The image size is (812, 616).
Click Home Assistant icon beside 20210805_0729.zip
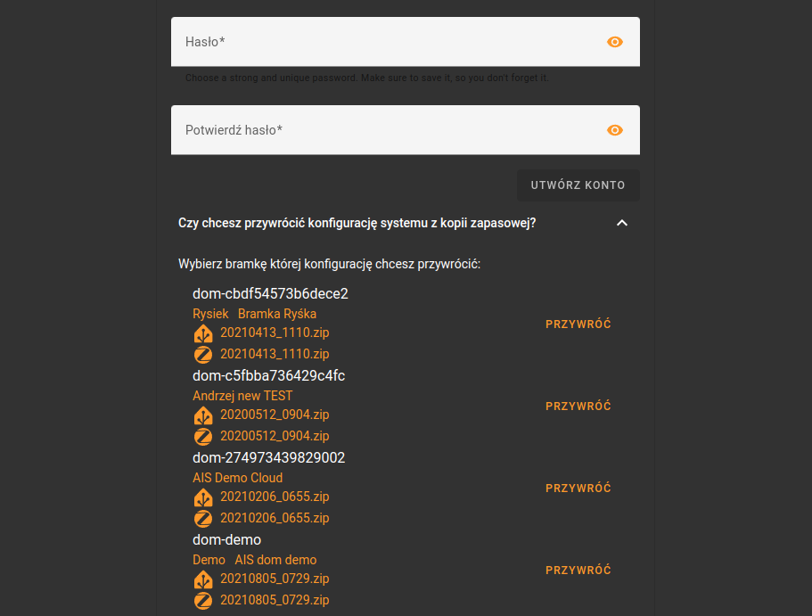point(203,579)
